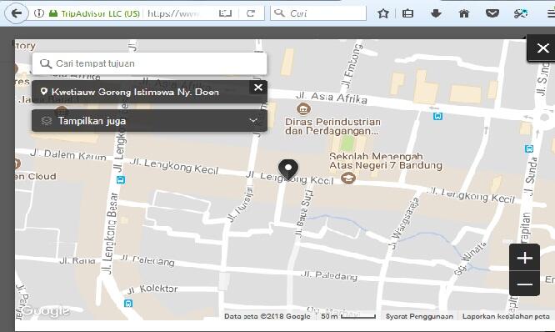The width and height of the screenshot is (555, 332).
Task: Click the chevron on Tampilkan juga bar
Action: [253, 120]
